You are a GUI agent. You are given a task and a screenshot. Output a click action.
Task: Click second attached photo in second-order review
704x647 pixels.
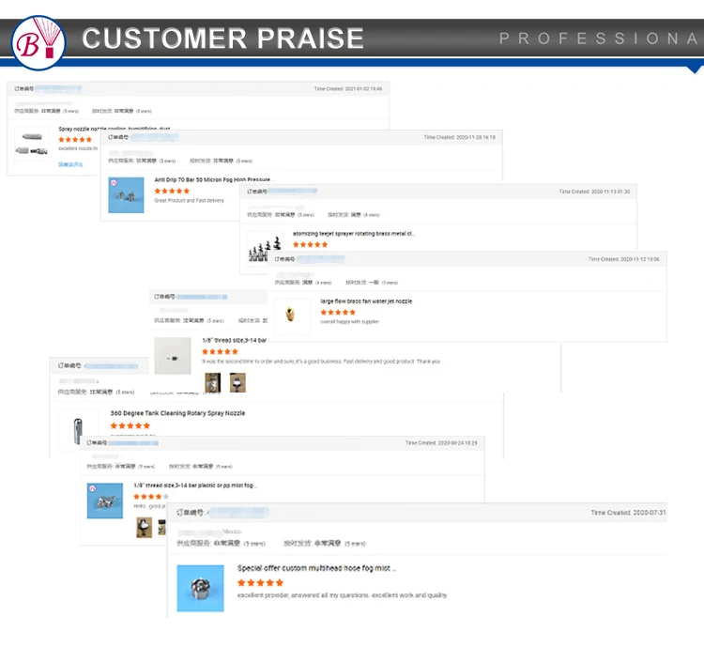(x=237, y=381)
